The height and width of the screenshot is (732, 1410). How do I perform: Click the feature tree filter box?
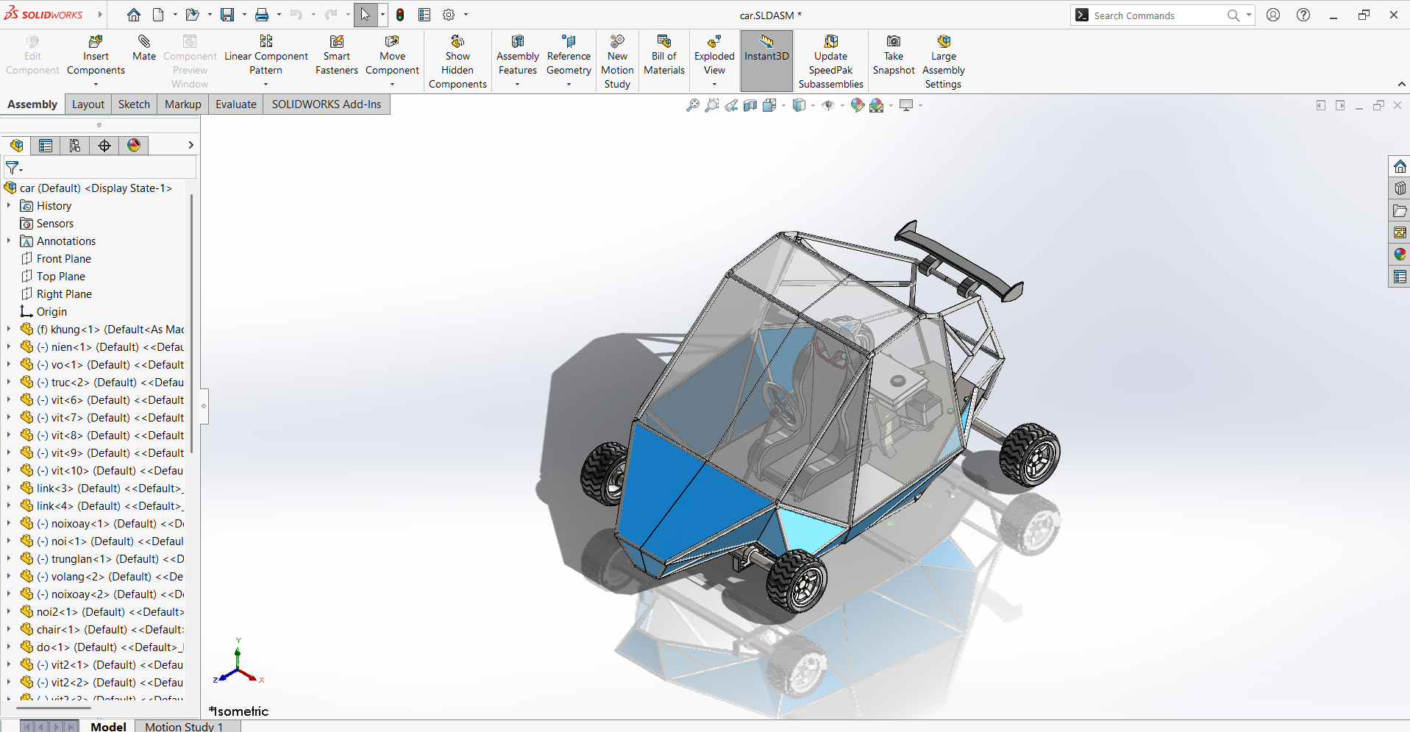99,168
